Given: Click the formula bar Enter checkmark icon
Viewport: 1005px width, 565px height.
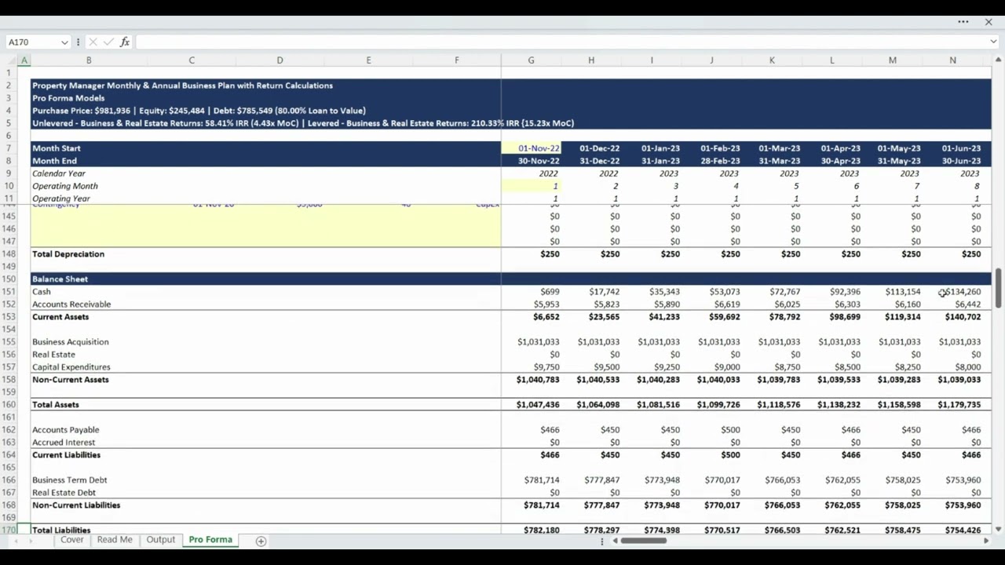Looking at the screenshot, I should coord(108,42).
